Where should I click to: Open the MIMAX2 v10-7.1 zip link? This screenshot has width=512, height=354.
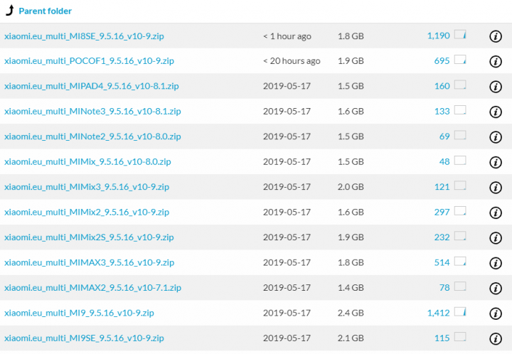[92, 288]
